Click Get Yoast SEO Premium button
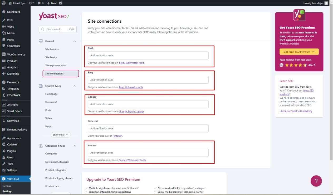The width and height of the screenshot is (333, 195). [x=299, y=52]
